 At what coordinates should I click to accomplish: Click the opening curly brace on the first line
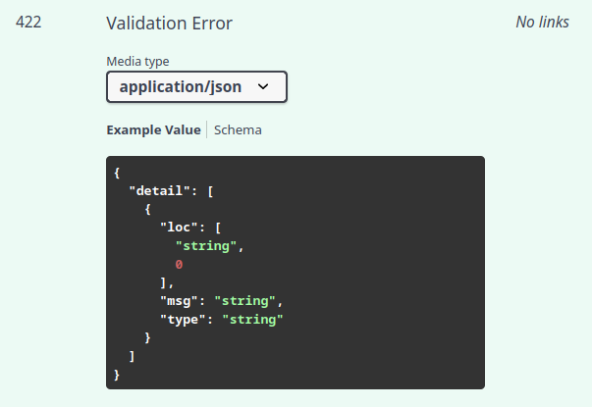tap(117, 173)
